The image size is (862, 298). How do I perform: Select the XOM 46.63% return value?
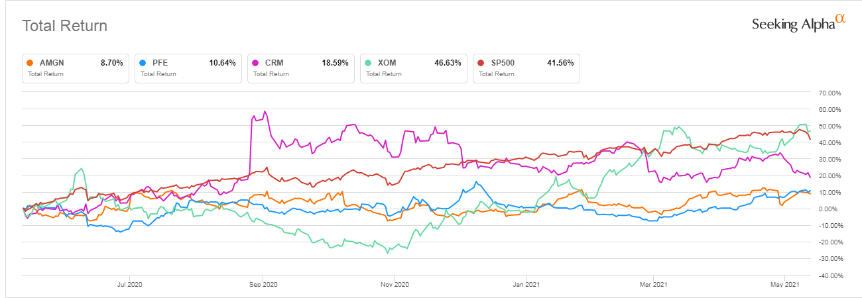pyautogui.click(x=448, y=63)
